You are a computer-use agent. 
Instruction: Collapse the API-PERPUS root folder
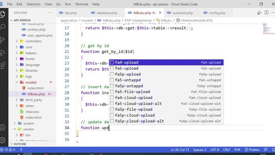click(x=12, y=20)
